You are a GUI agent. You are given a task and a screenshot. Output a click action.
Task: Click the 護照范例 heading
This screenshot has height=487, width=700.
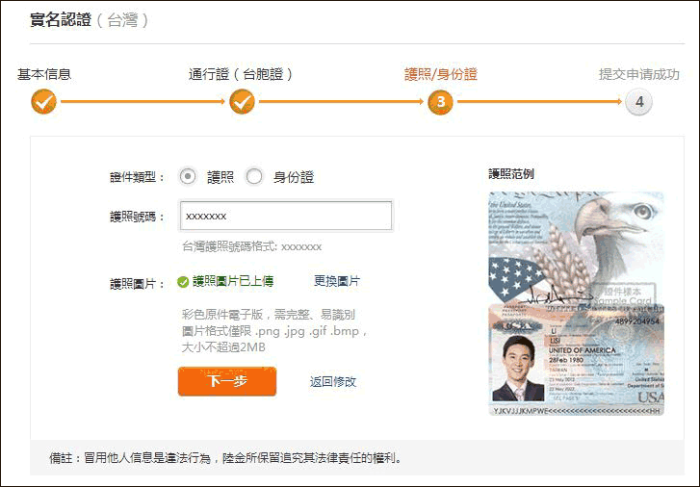[511, 174]
